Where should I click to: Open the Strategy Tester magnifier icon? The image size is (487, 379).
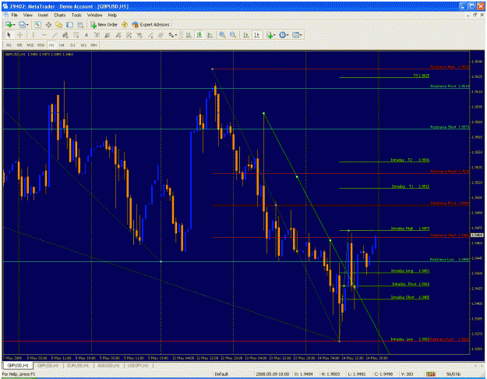[80, 24]
